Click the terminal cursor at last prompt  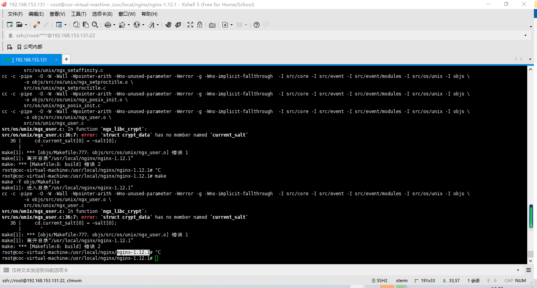156,258
